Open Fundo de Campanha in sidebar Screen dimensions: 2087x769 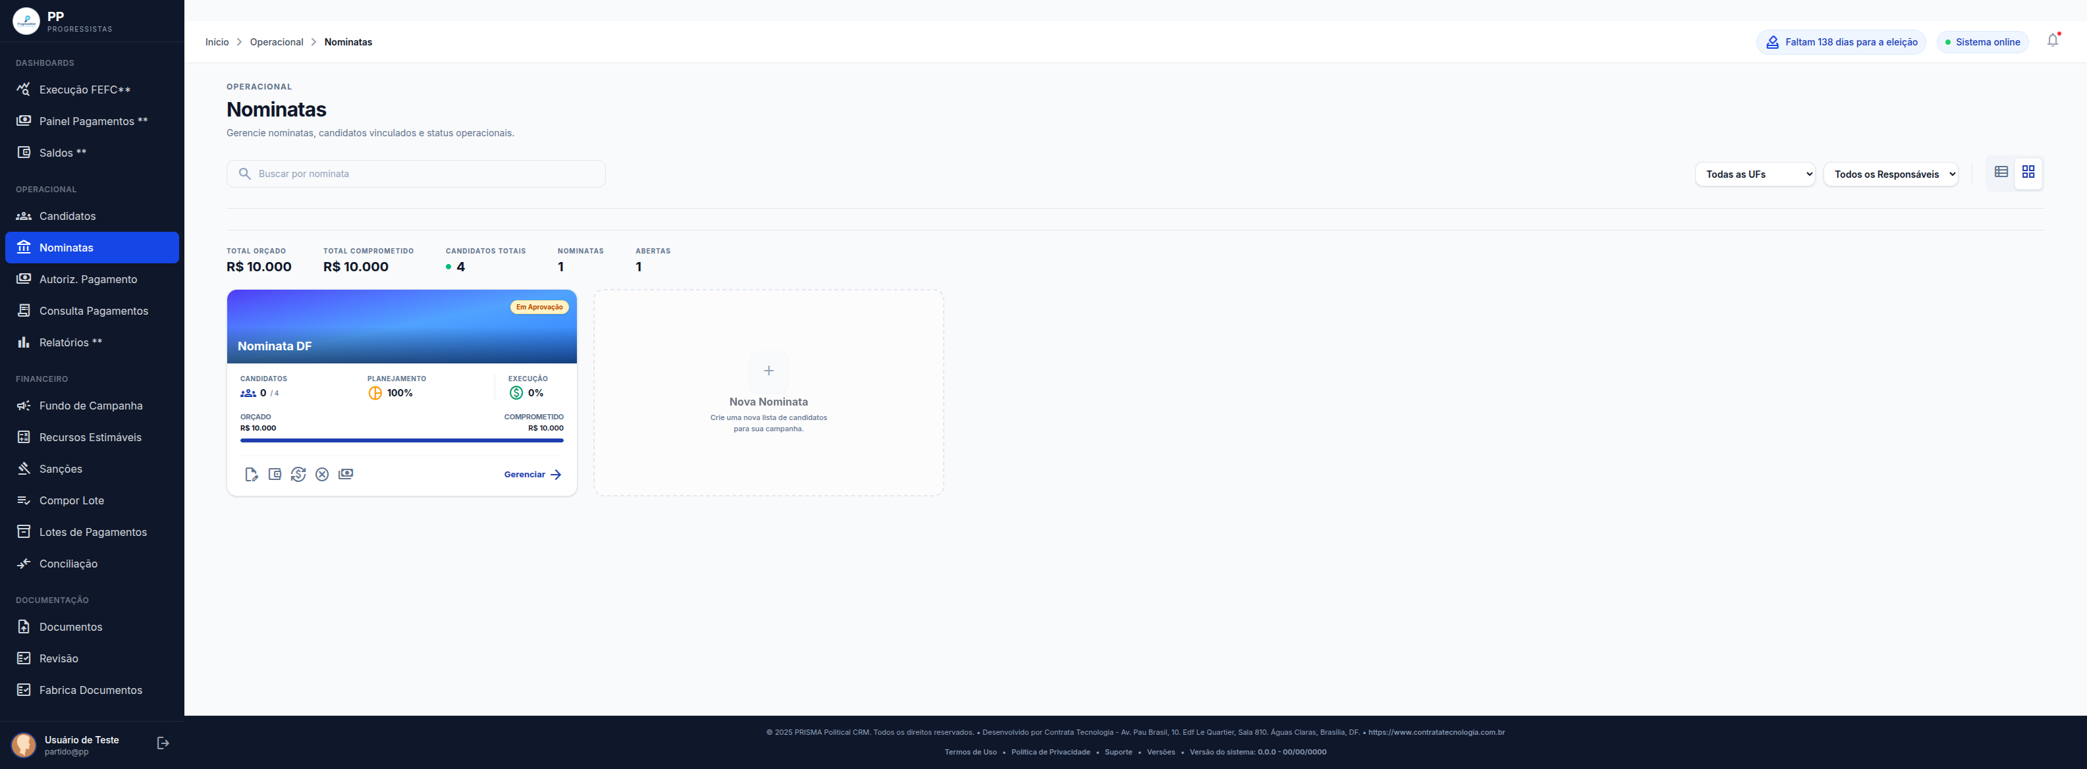coord(92,406)
